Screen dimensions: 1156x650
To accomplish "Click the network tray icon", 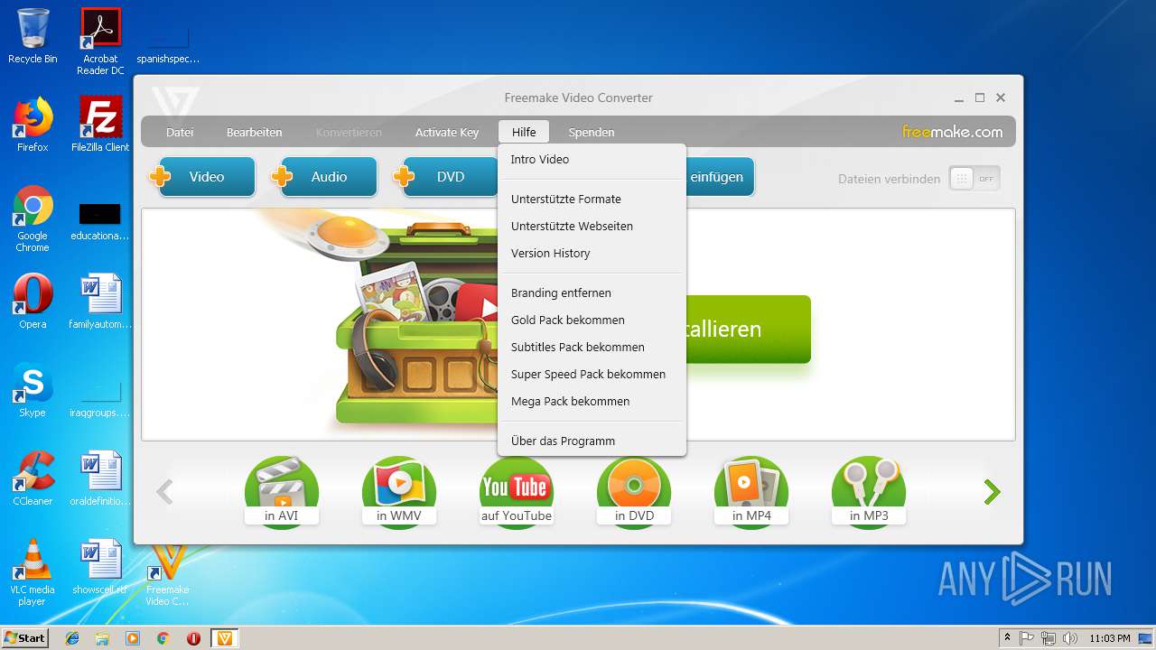I will [x=1049, y=638].
